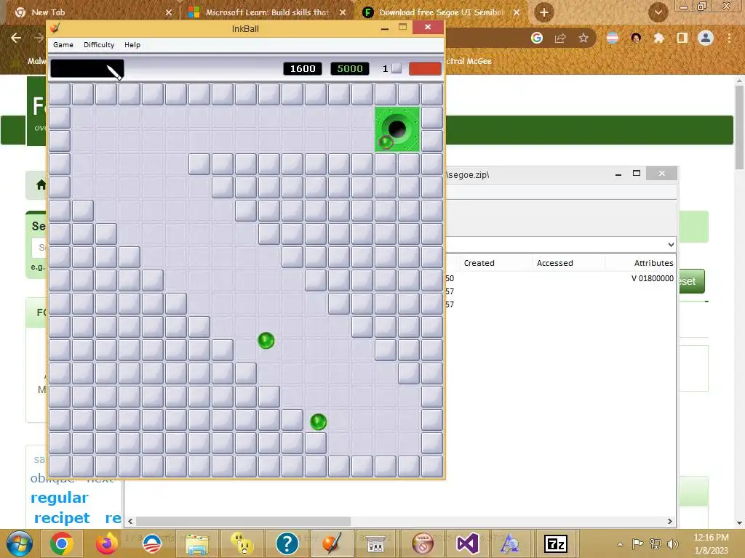Click the avatar extension icon in Chrome
Viewport: 745px width, 558px height.
[636, 38]
